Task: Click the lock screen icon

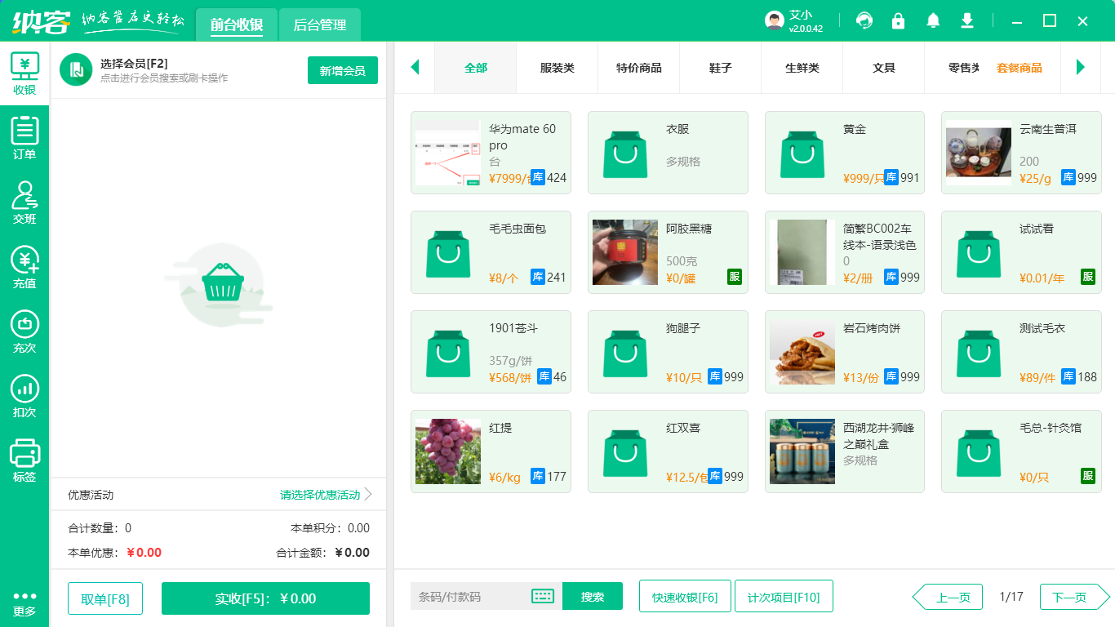Action: (x=898, y=20)
